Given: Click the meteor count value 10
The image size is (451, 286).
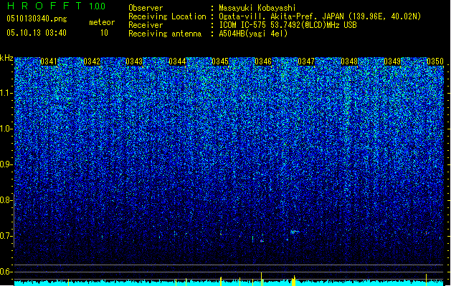Looking at the screenshot, I should 104,33.
